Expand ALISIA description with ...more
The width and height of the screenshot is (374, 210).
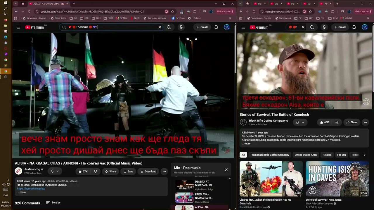tap(22, 192)
